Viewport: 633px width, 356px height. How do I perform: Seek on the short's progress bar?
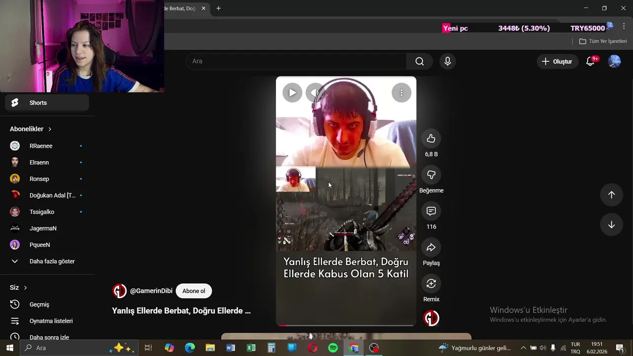pyautogui.click(x=346, y=325)
